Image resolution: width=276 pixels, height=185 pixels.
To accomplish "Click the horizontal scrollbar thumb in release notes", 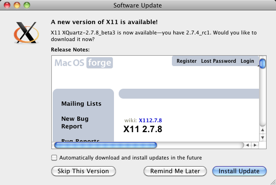I will click(106, 145).
